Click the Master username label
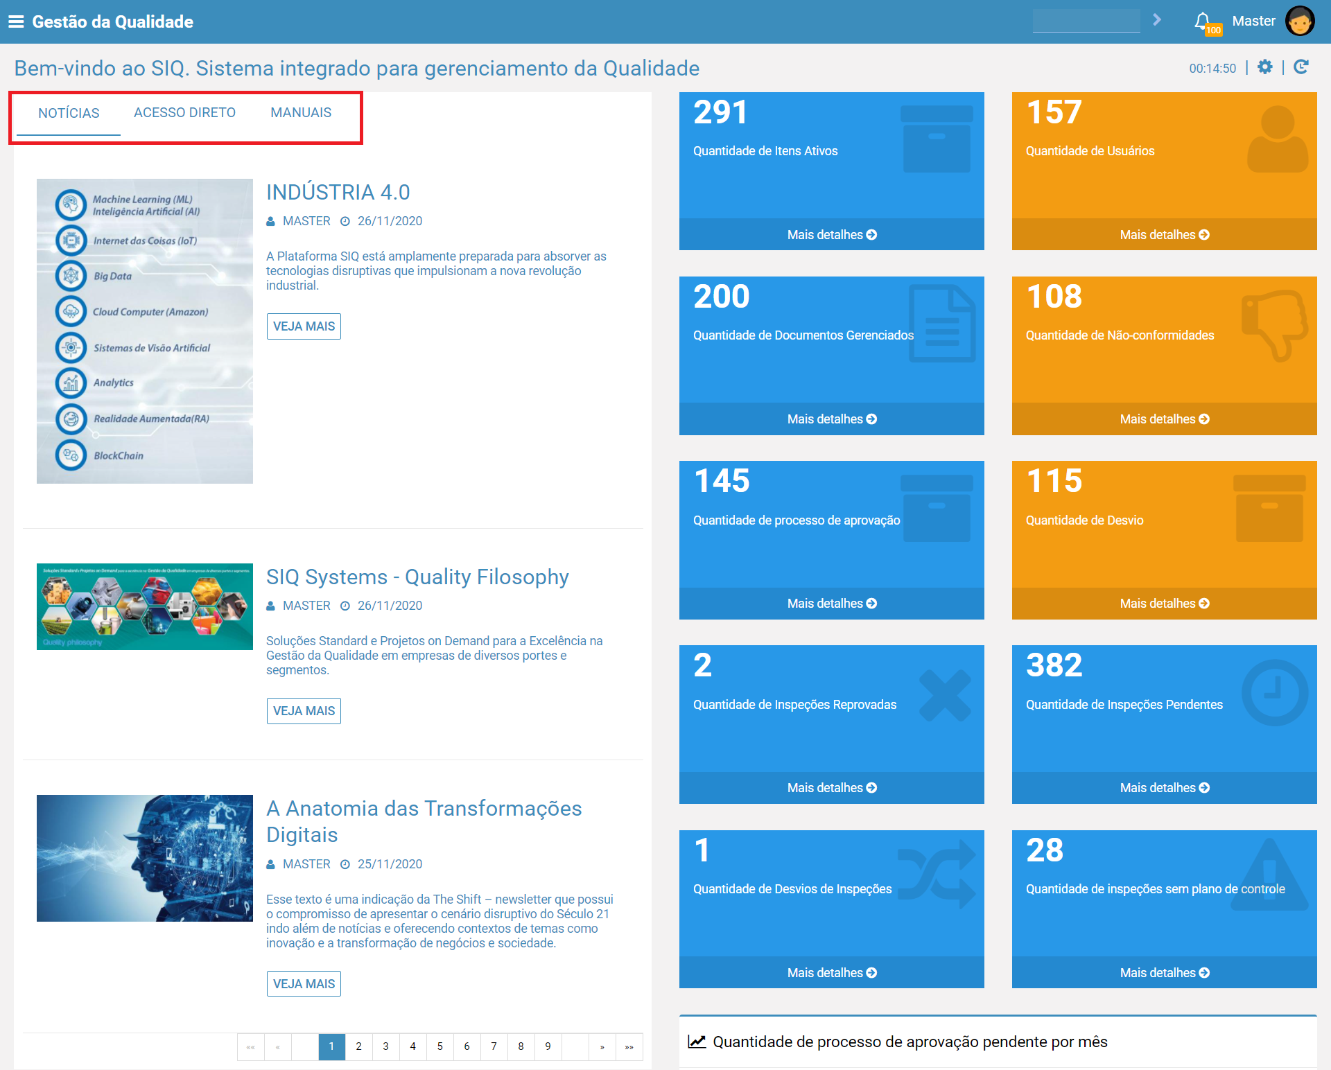This screenshot has width=1331, height=1070. [x=1253, y=21]
